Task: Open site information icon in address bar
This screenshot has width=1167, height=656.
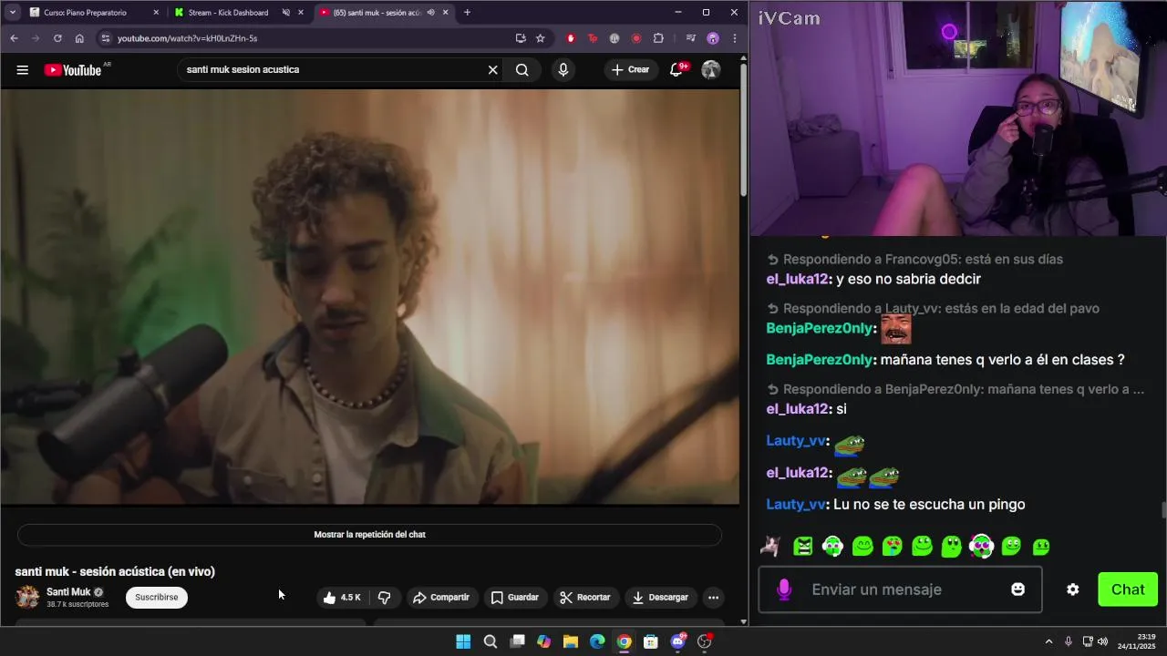Action: (x=105, y=38)
